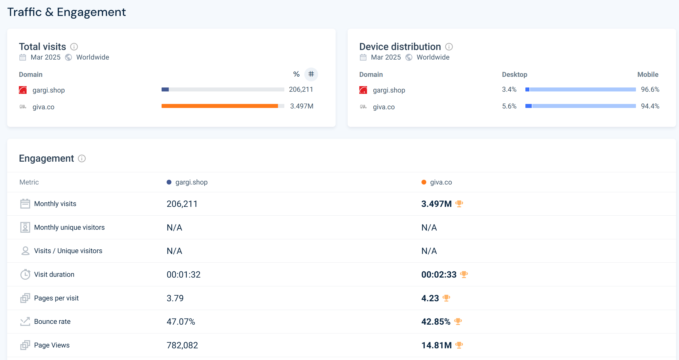Click the Visit duration metric label

(x=54, y=274)
